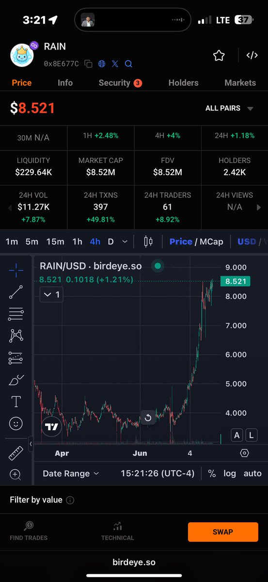Open the token website globe icon
This screenshot has height=582, width=268.
(x=102, y=64)
